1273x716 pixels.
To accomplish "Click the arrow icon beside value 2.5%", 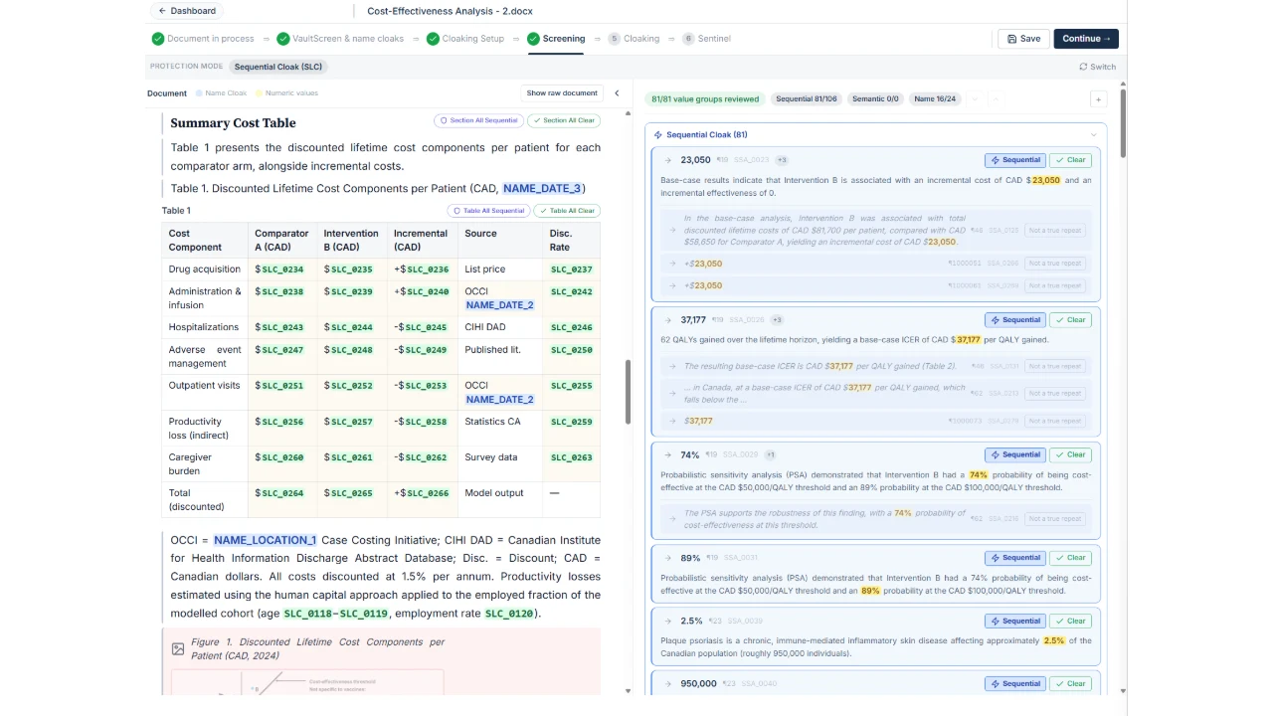I will point(668,622).
